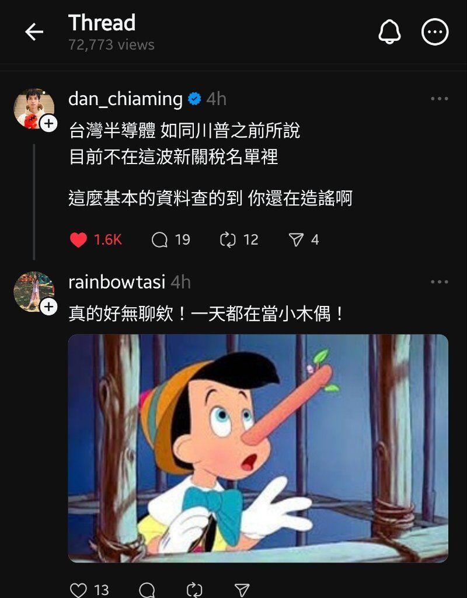Open more options for rainbowtasi's reply
Viewport: 467px width, 598px height.
pyautogui.click(x=439, y=282)
